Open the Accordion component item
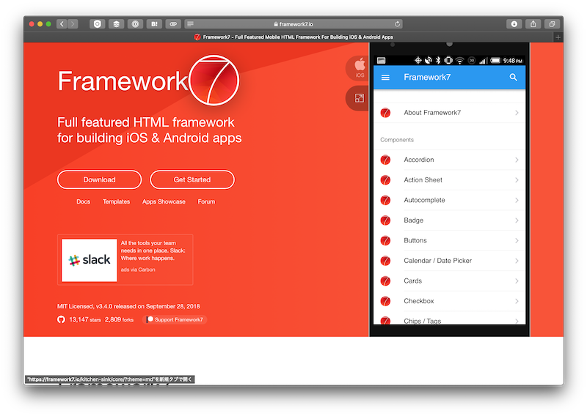 point(449,160)
